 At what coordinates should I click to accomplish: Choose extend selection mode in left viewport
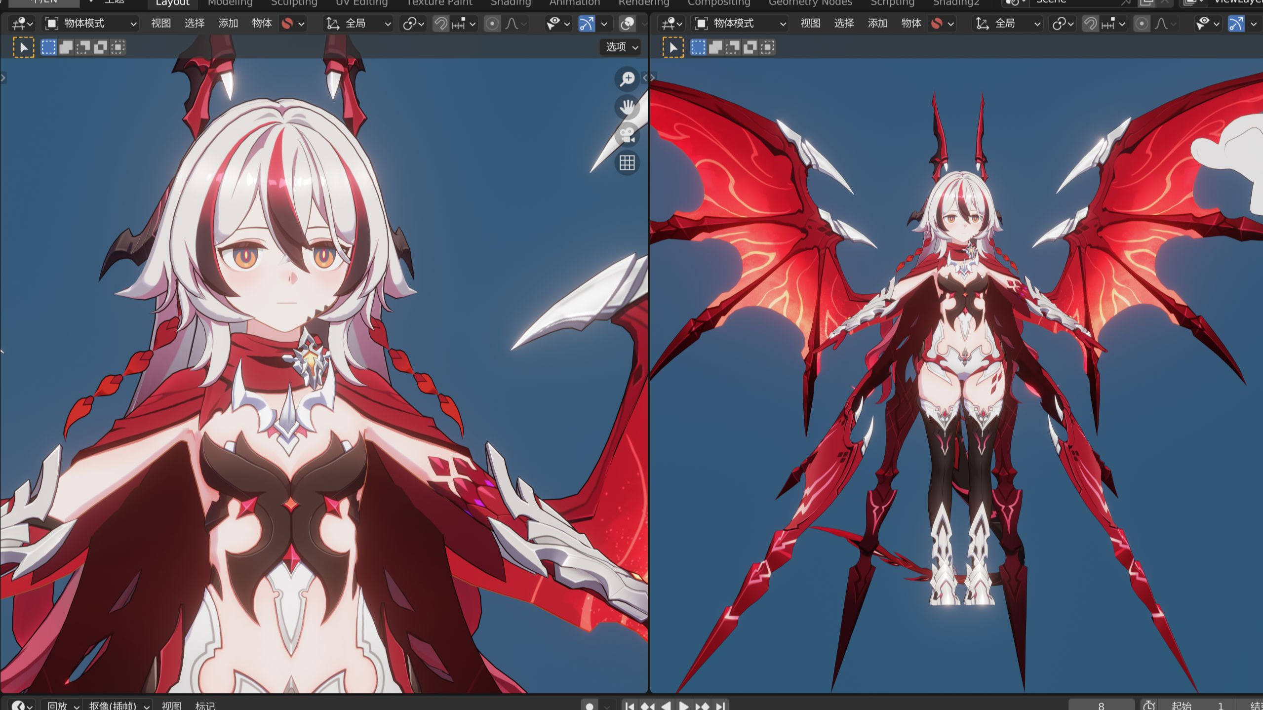tap(66, 47)
